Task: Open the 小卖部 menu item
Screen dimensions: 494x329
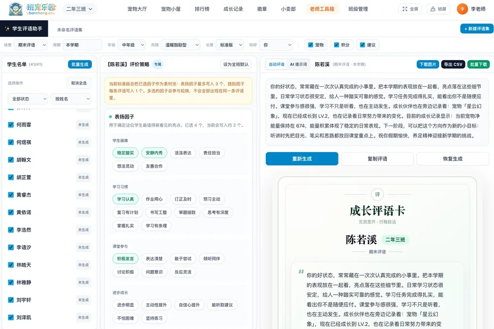Action: point(288,9)
